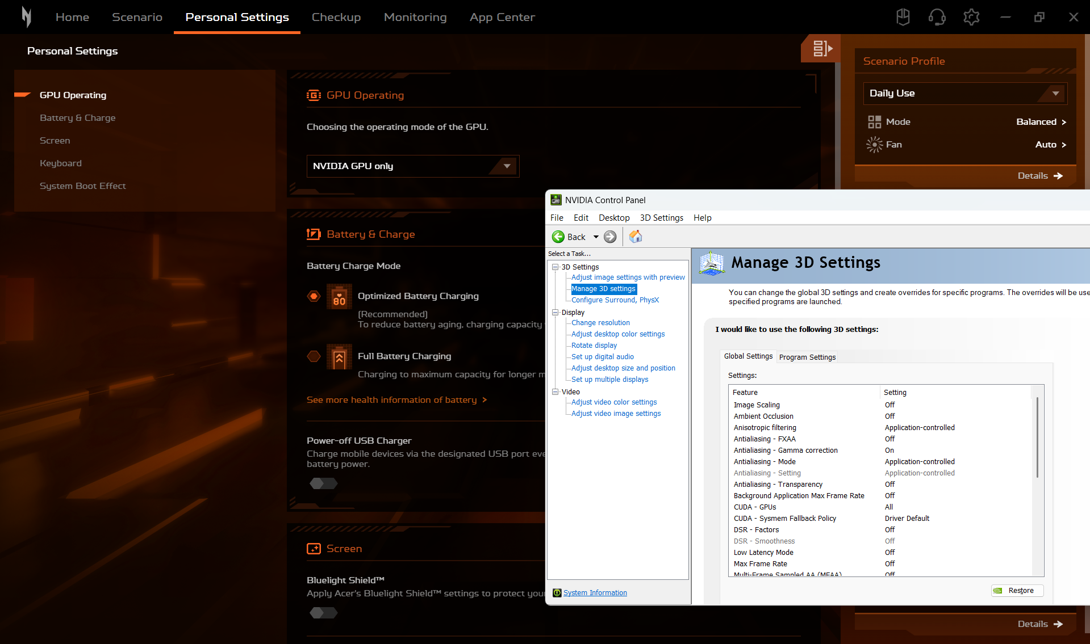
Task: Select the Image Scaling feature row
Action: [880, 405]
